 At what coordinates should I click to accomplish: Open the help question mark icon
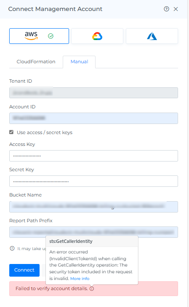coord(166,9)
